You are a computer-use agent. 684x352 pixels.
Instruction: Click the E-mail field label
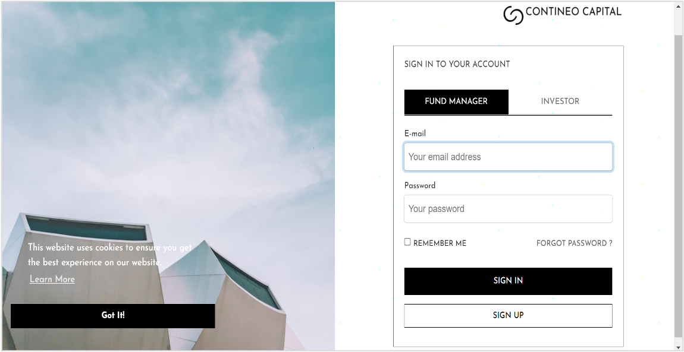coord(415,134)
